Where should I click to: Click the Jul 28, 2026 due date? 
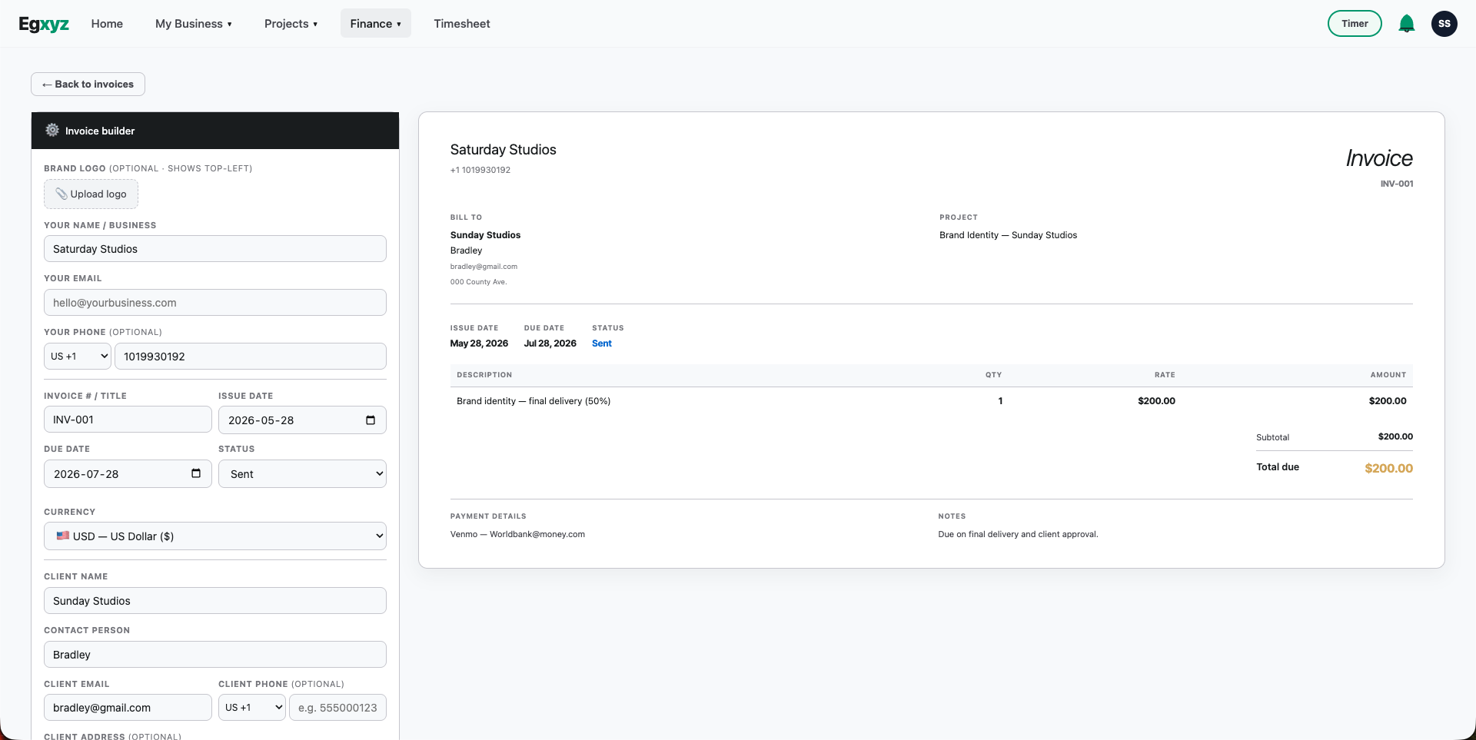coord(550,343)
